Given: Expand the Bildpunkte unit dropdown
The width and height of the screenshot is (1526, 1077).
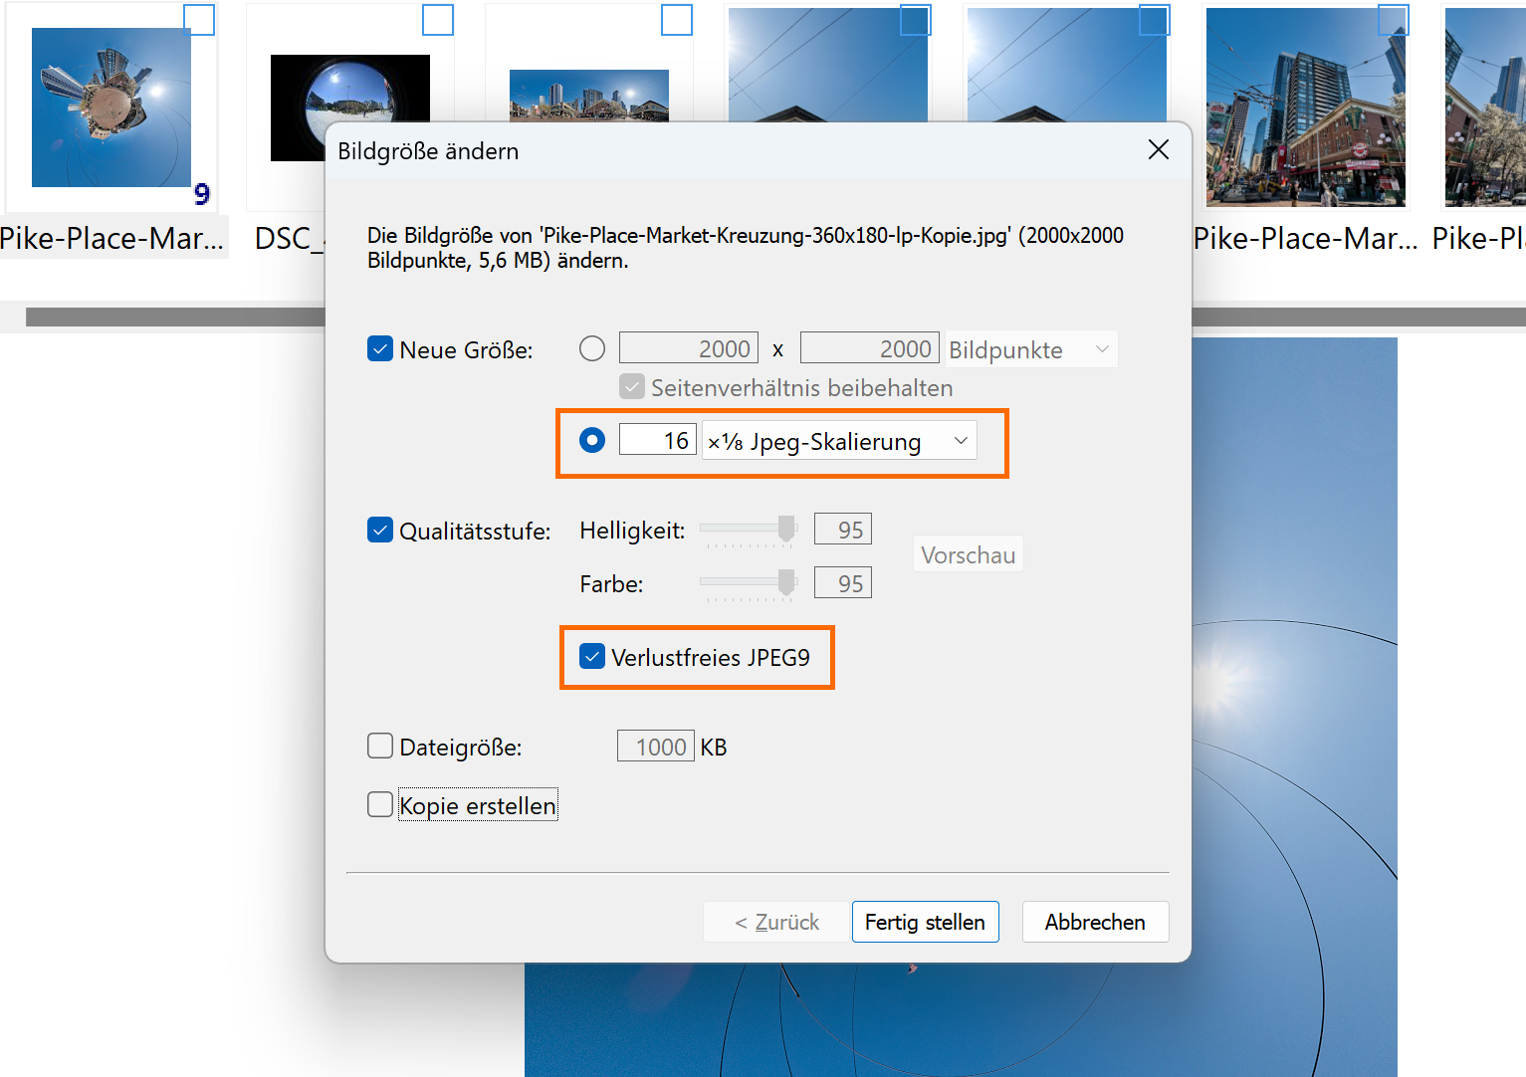Looking at the screenshot, I should (1030, 349).
